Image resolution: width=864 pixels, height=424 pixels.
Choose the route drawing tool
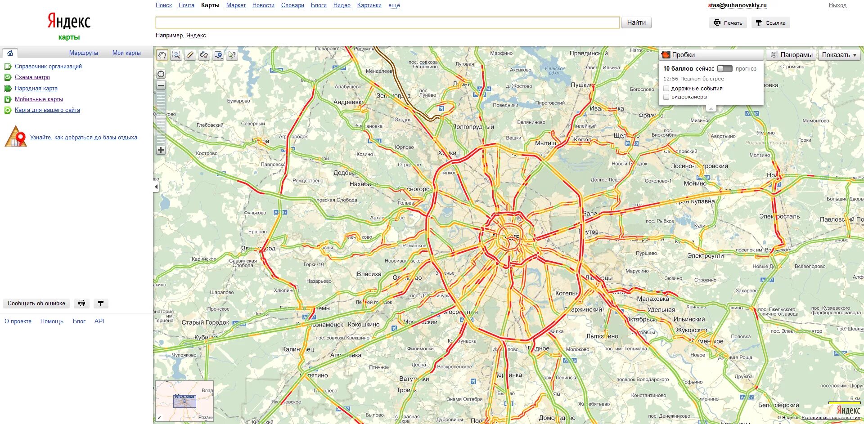(x=204, y=55)
